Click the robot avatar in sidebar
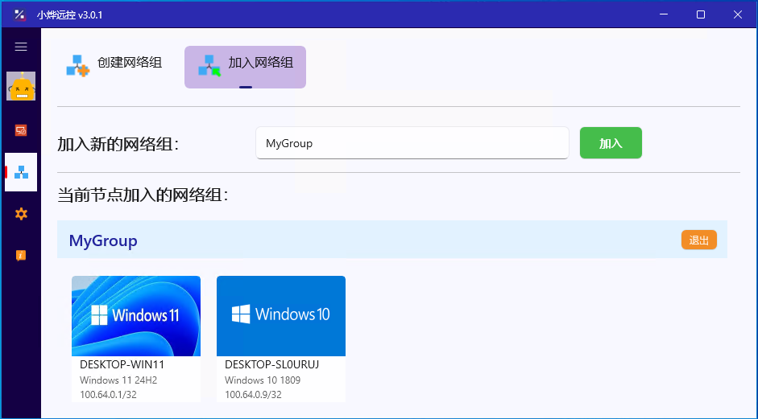The width and height of the screenshot is (758, 419). [21, 86]
